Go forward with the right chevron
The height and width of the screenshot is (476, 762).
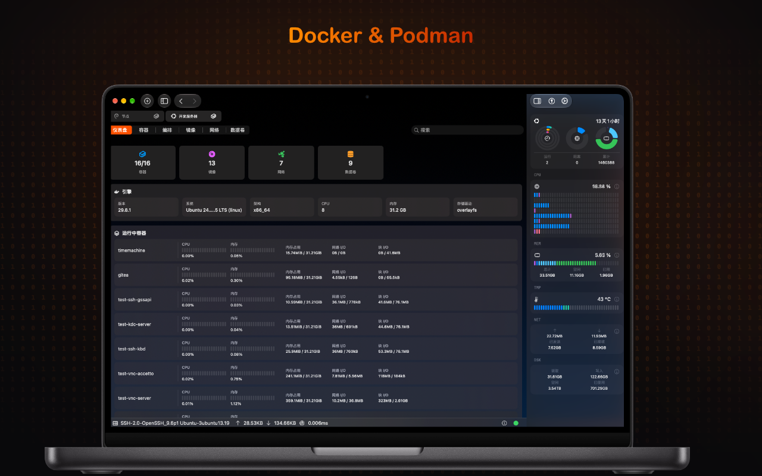[x=194, y=101]
